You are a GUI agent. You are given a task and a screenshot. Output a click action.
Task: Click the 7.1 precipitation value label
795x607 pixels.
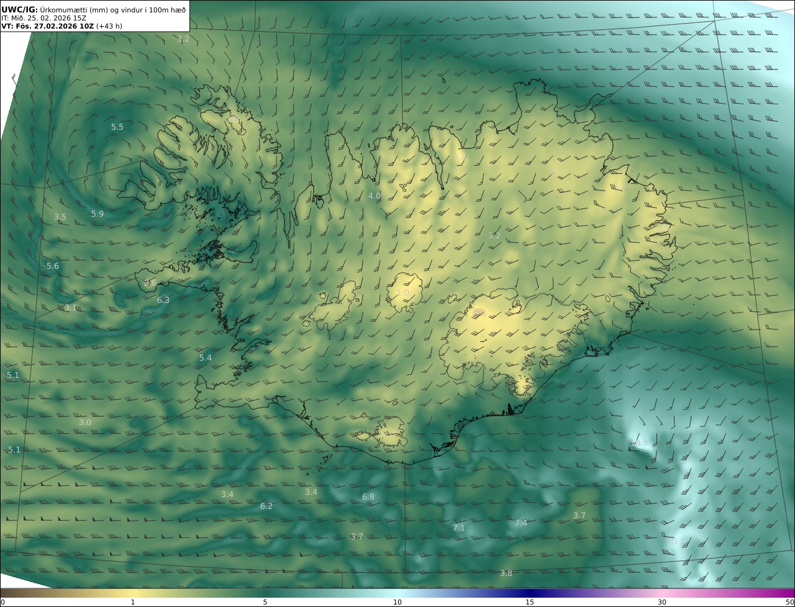tap(459, 528)
